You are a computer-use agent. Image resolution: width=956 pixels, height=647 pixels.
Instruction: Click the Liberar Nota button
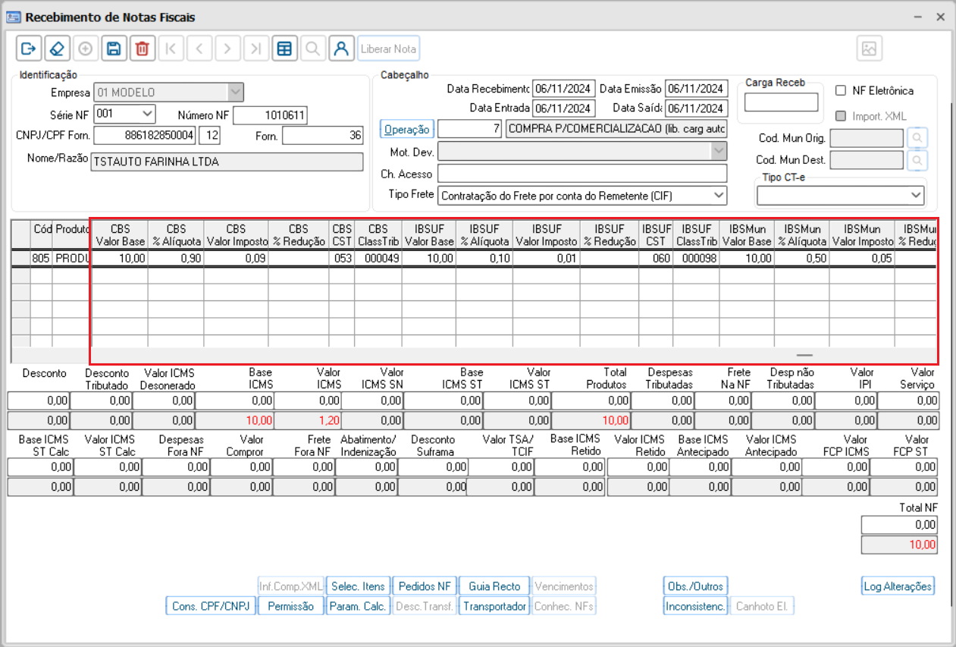click(x=388, y=49)
